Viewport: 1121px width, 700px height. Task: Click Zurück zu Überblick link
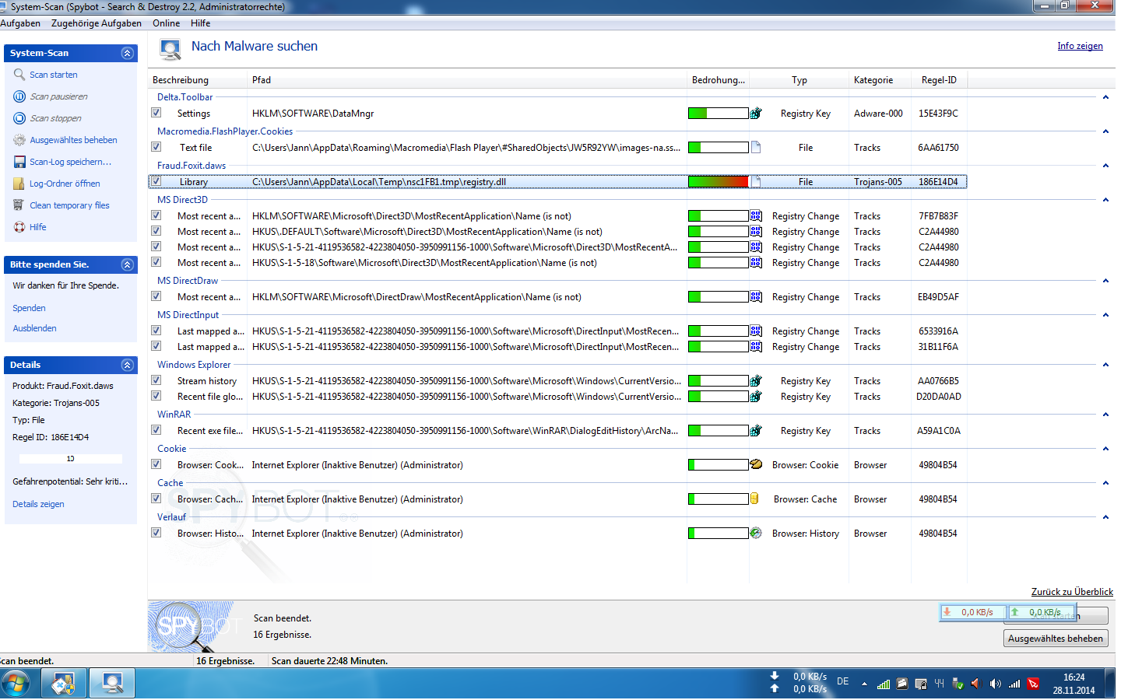click(x=1072, y=592)
